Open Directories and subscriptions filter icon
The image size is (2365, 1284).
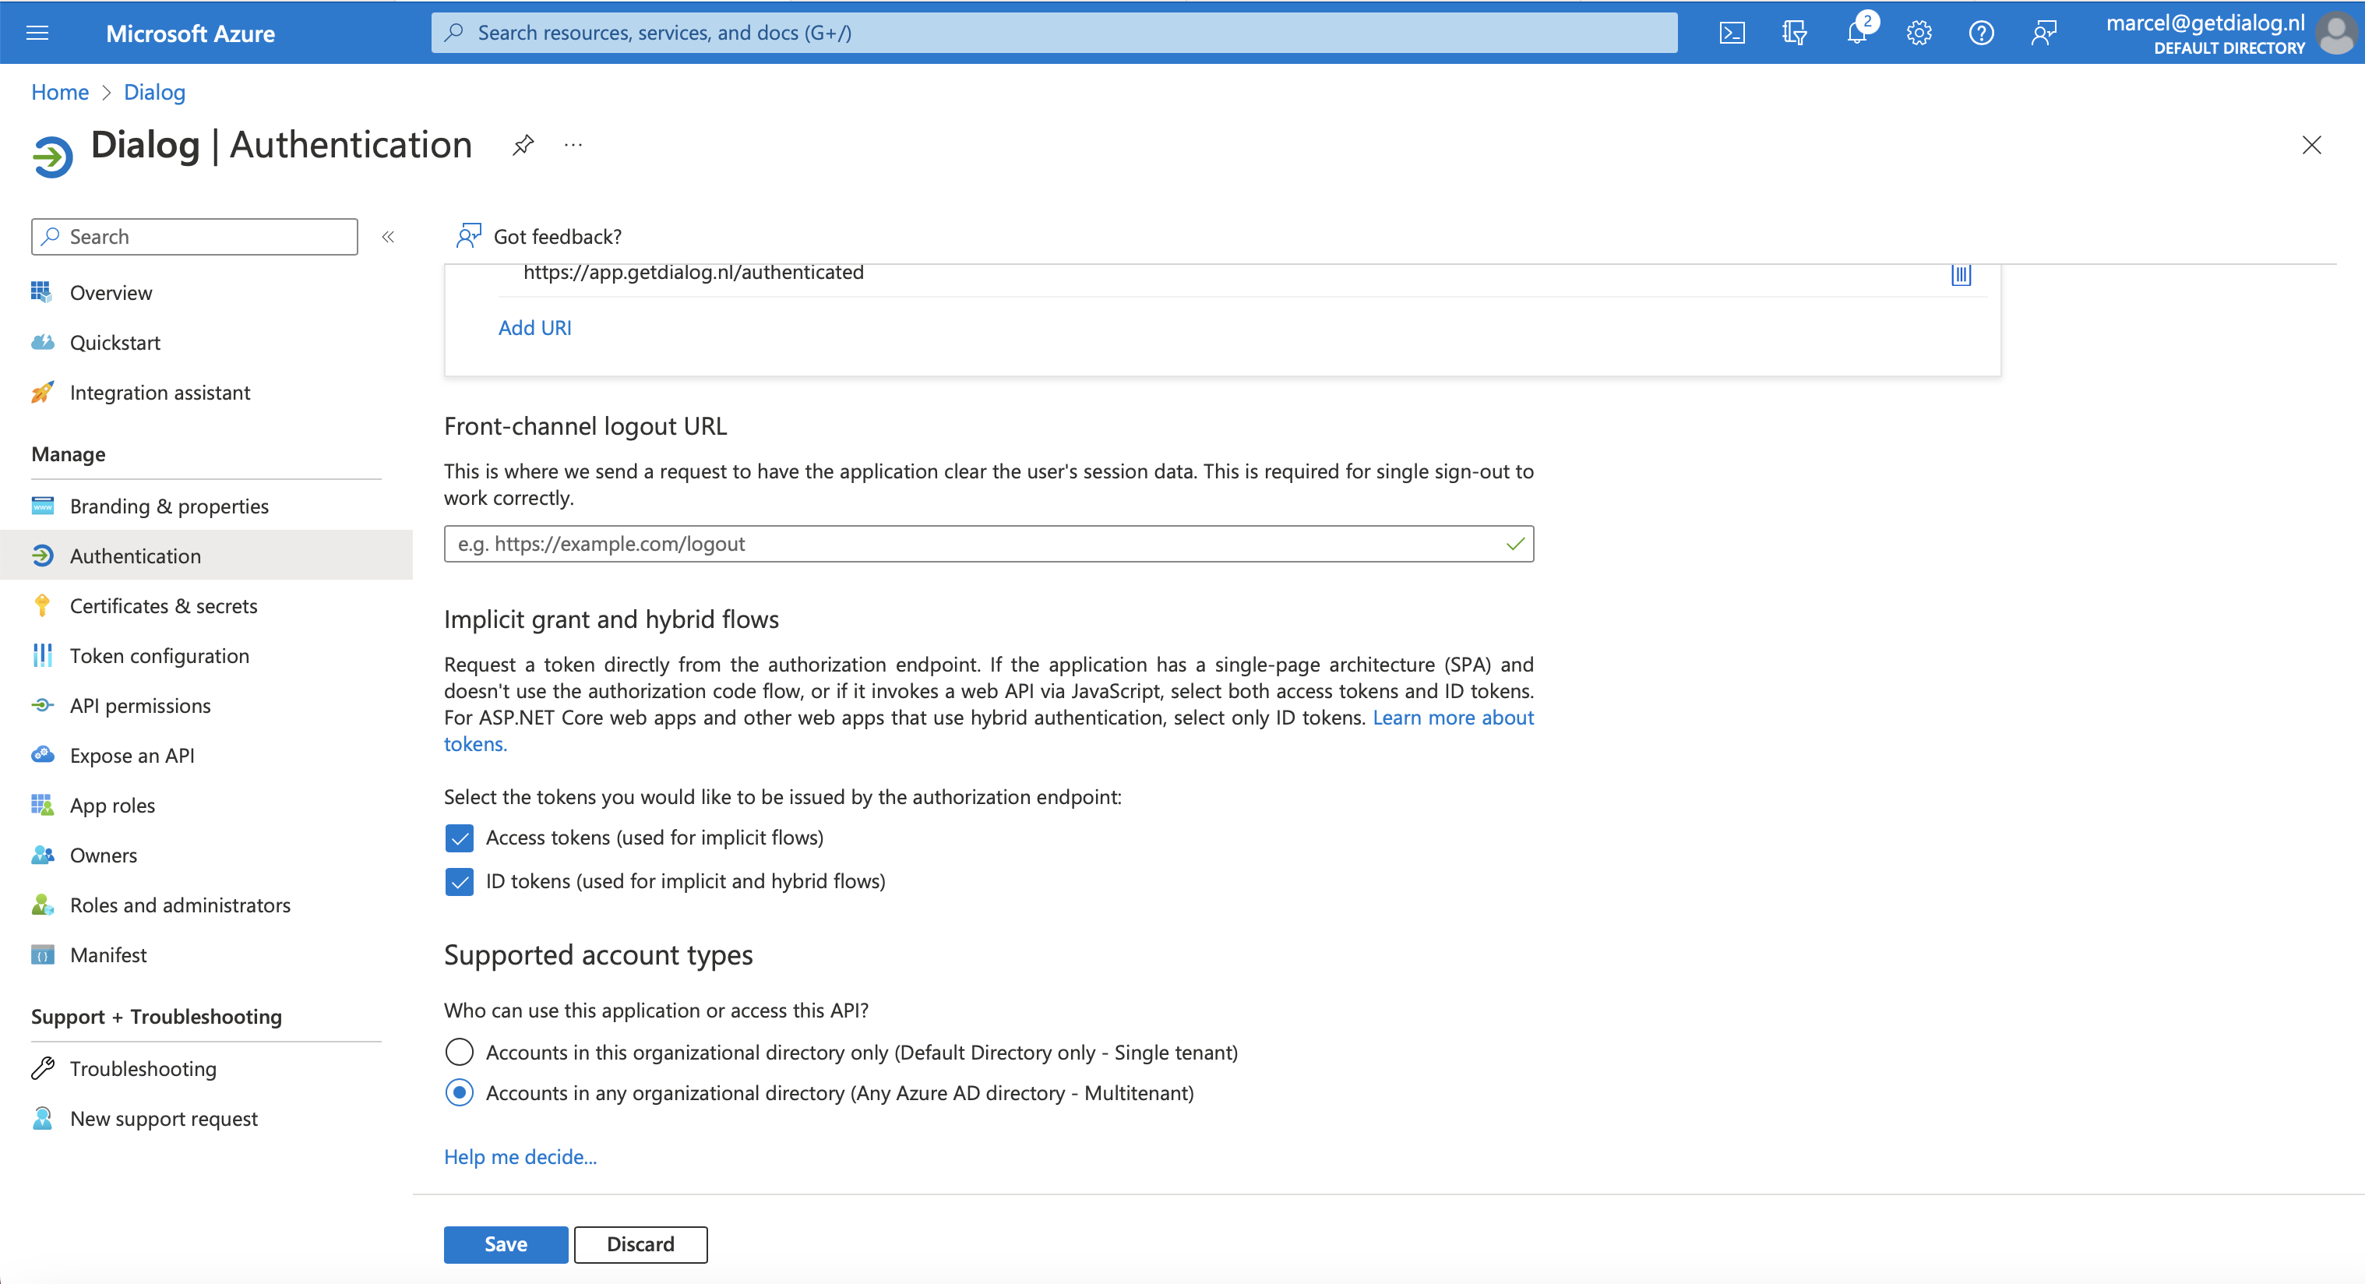[1794, 33]
